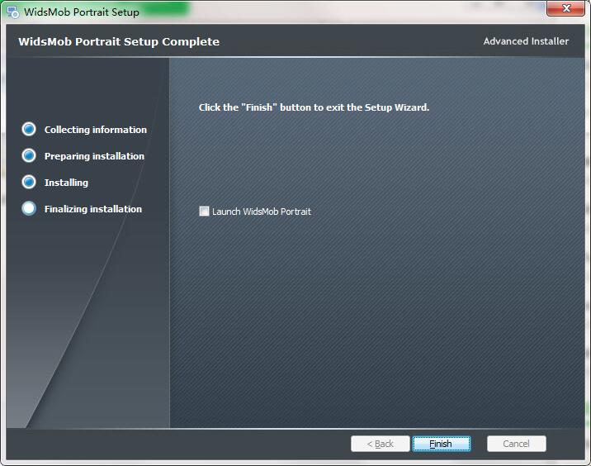Click the Collecting information step bullet
The width and height of the screenshot is (591, 466).
(x=29, y=129)
